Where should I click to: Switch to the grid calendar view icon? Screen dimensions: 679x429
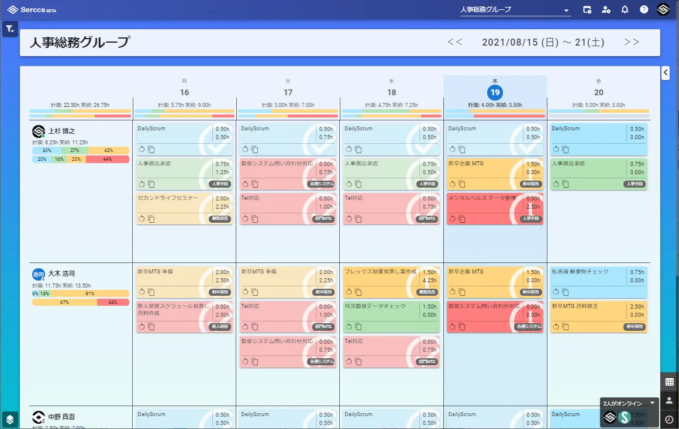(670, 382)
